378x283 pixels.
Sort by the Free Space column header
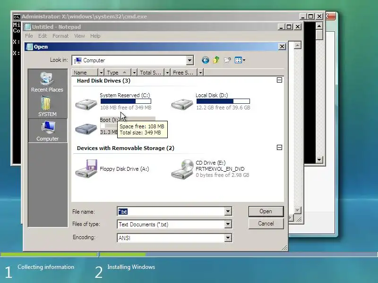(x=184, y=73)
